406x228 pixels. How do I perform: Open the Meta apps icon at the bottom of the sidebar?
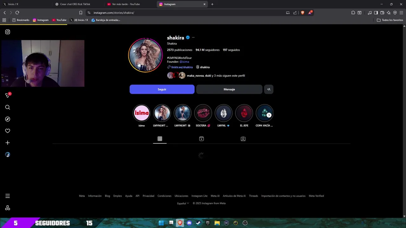click(x=8, y=208)
